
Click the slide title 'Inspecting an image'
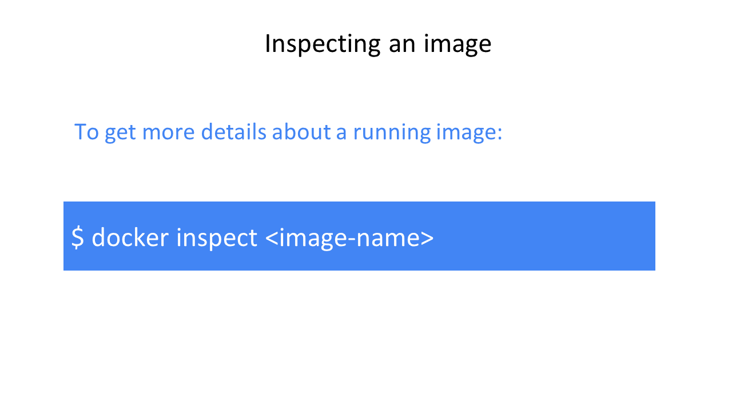point(378,44)
